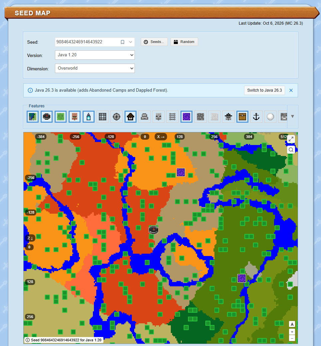Open the Version dropdown showing Java 1.20
The height and width of the screenshot is (346, 321).
pos(95,55)
